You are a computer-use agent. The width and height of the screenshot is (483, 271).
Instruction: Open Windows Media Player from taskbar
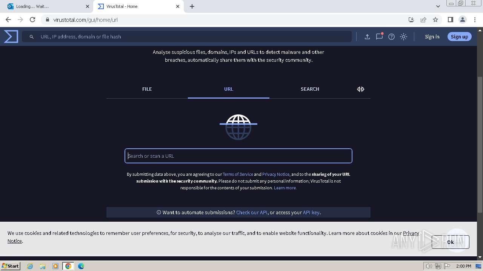click(55, 266)
